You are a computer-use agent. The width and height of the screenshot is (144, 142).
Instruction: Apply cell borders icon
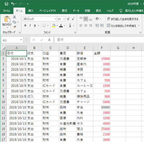(x=44, y=26)
